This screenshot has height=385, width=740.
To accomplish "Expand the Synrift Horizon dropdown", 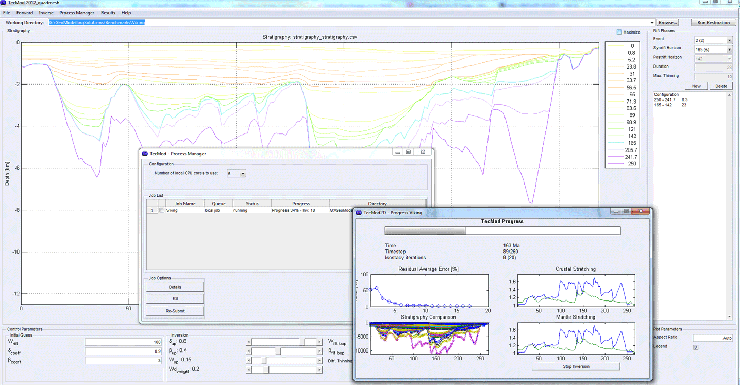I will click(729, 49).
